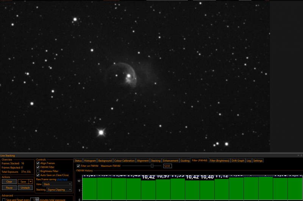Open the Settings tab
The height and width of the screenshot is (201, 303).
click(258, 161)
